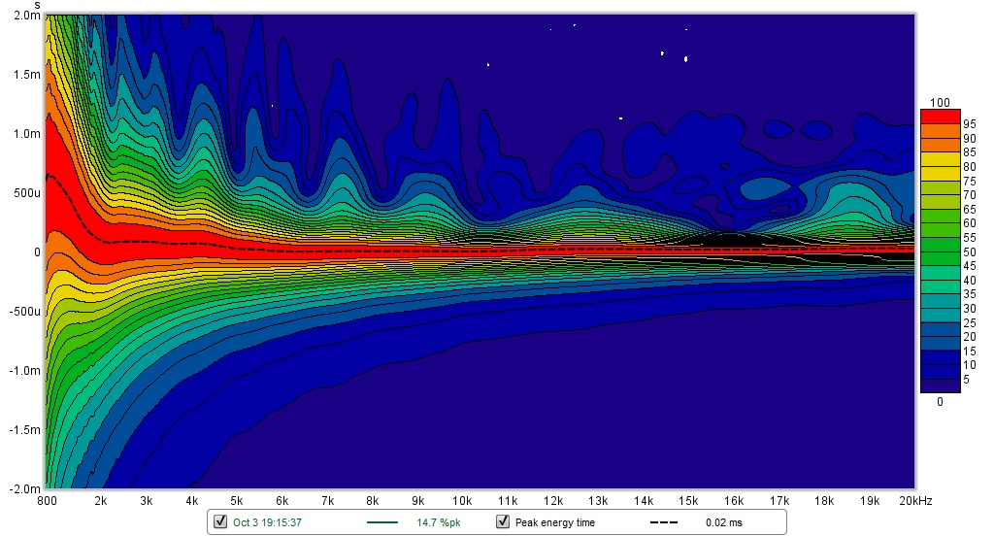Viewport: 994px width, 536px height.
Task: Click the 50 level on the color scale
Action: pos(970,251)
